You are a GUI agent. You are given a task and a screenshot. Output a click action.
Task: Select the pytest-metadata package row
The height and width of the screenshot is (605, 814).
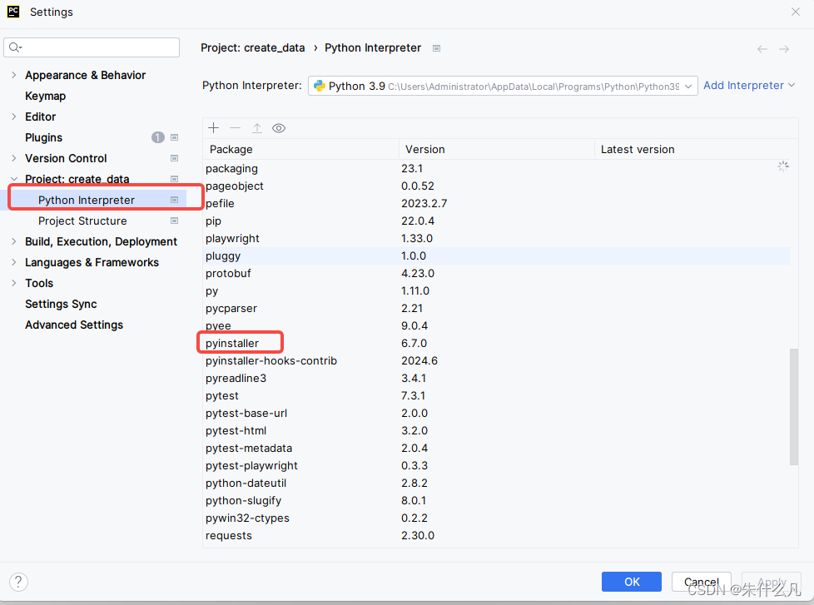(496, 448)
